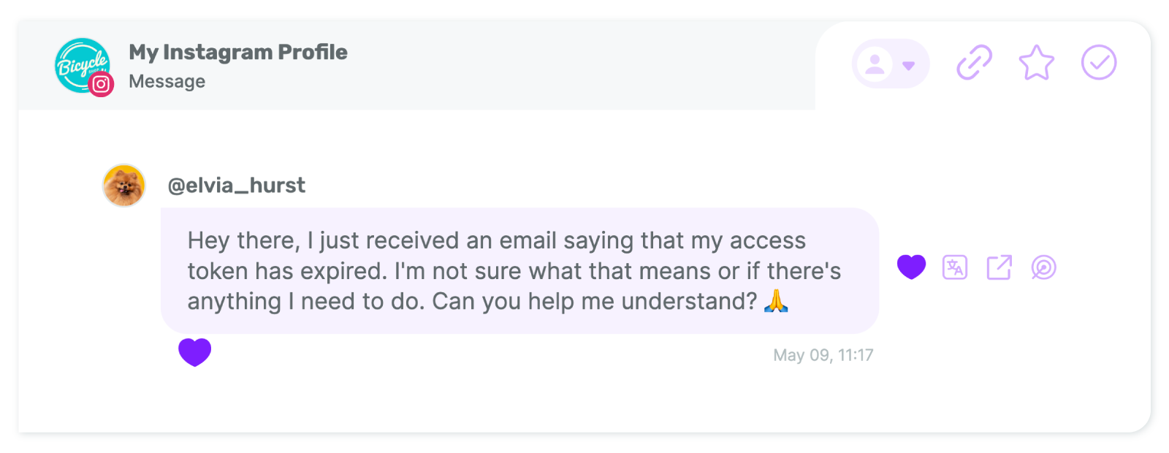Select the My Instagram Profile title
This screenshot has width=1169, height=453.
tap(238, 52)
